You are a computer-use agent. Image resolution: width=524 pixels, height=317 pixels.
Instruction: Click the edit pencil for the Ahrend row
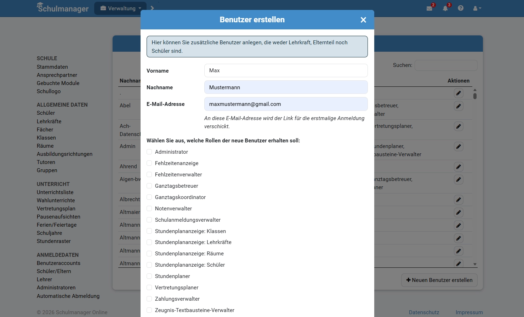458,167
